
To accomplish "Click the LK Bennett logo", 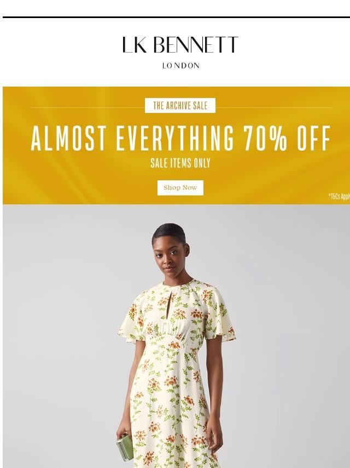I will (x=180, y=52).
